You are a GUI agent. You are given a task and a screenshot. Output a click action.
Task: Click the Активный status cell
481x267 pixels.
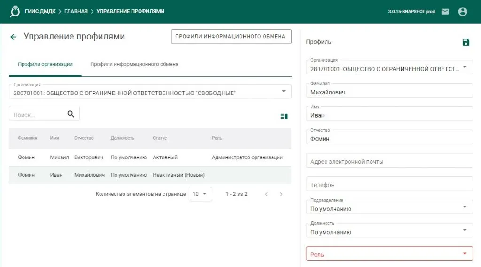click(x=165, y=157)
